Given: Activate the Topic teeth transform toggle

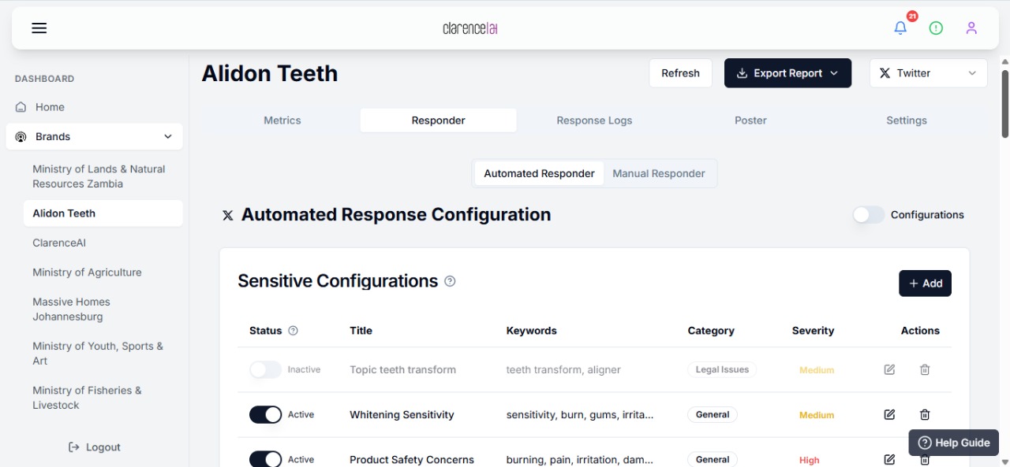Looking at the screenshot, I should click(x=265, y=370).
